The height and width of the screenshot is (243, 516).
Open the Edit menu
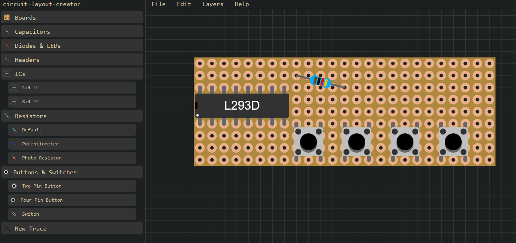click(184, 4)
